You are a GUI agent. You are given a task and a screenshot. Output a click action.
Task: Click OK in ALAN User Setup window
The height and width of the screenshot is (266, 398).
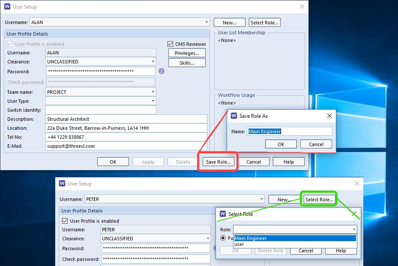(113, 162)
